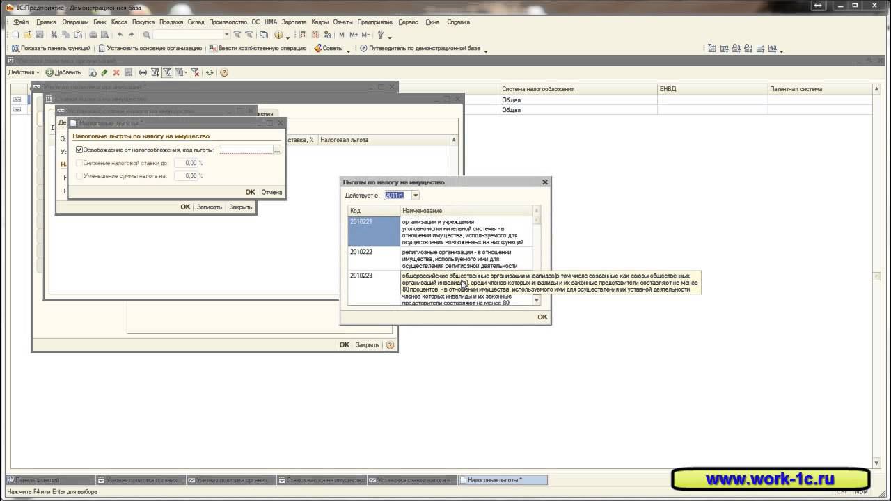Screen dimensions: 891x501
Task: Open the код льготы selection ellipsis button
Action: pos(277,150)
